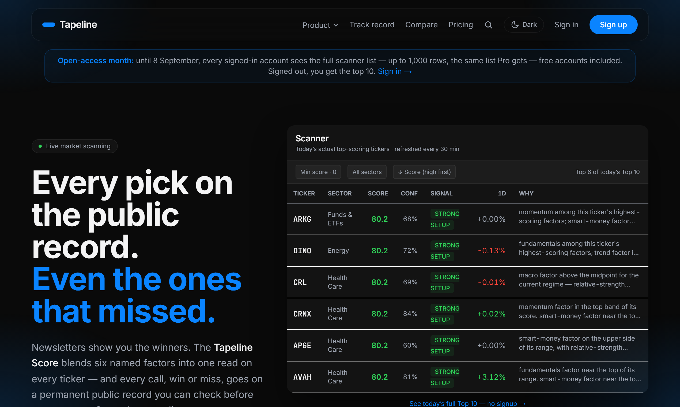Screen dimensions: 680x407
Task: Click the Tapeline blue logo mark
Action: coord(49,25)
